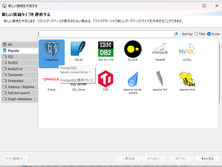The width and height of the screenshot is (222, 167).
Task: Switch to Full-text search category
Action: point(20,93)
